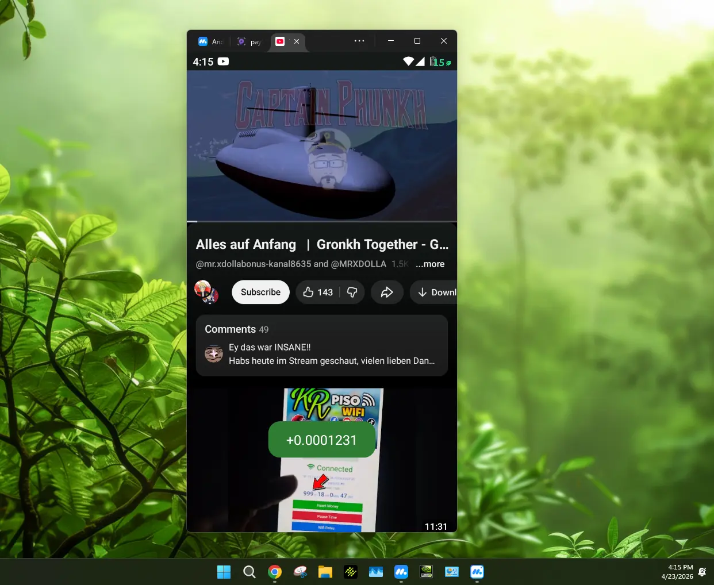Download the video
The height and width of the screenshot is (585, 714).
tap(434, 292)
